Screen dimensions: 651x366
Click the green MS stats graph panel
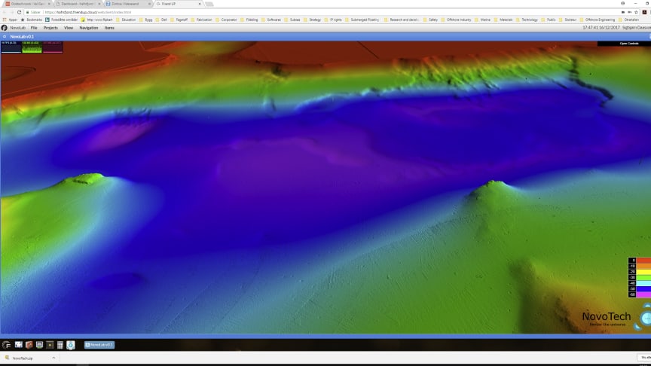click(32, 47)
